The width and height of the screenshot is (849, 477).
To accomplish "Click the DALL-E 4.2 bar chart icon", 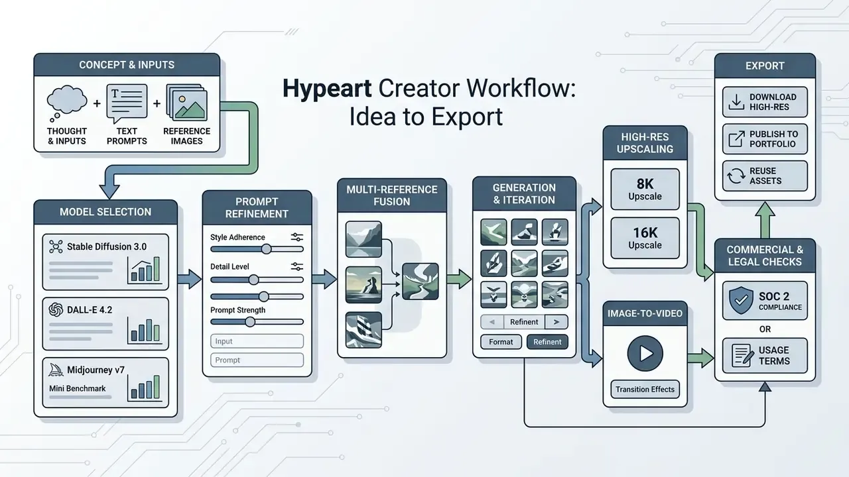I will point(145,331).
